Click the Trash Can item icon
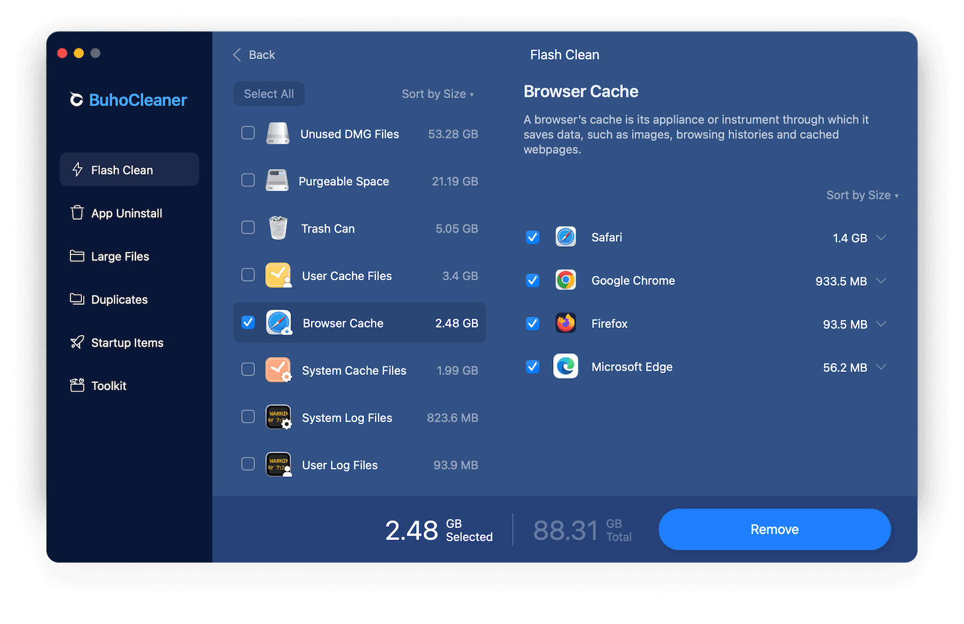 tap(278, 228)
